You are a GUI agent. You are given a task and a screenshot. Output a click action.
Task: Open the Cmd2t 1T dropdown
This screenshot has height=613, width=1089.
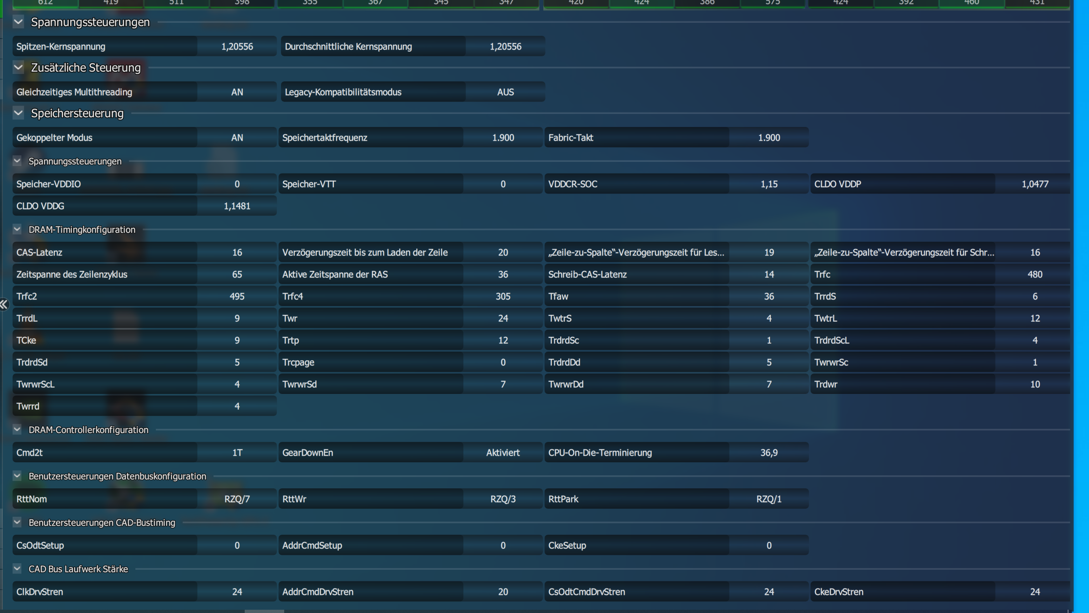click(x=237, y=453)
